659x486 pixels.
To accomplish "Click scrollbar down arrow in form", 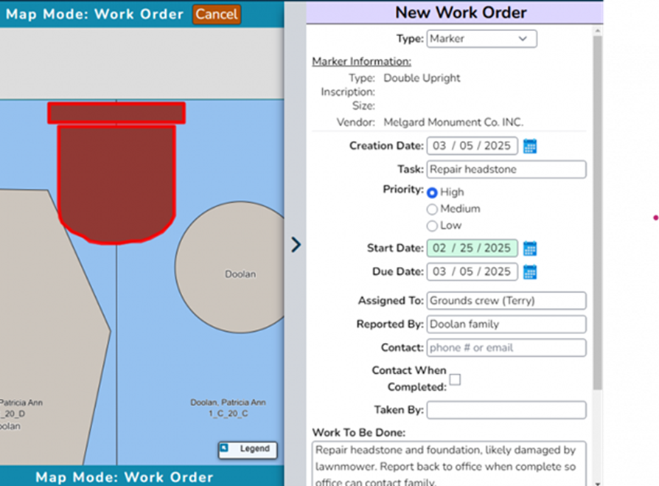I will click(x=597, y=484).
